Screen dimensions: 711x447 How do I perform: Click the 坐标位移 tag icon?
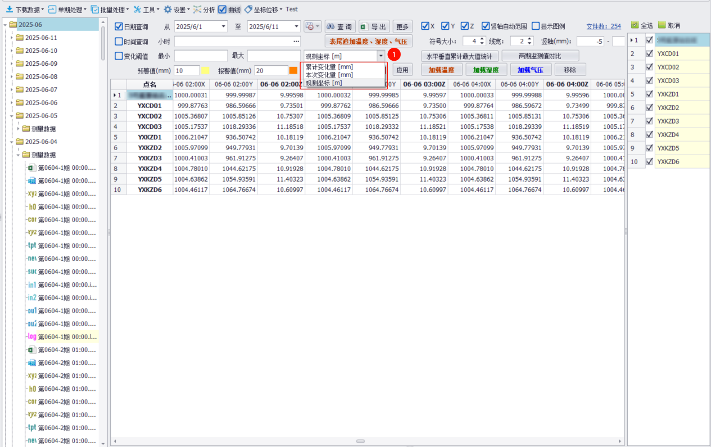[x=248, y=10]
